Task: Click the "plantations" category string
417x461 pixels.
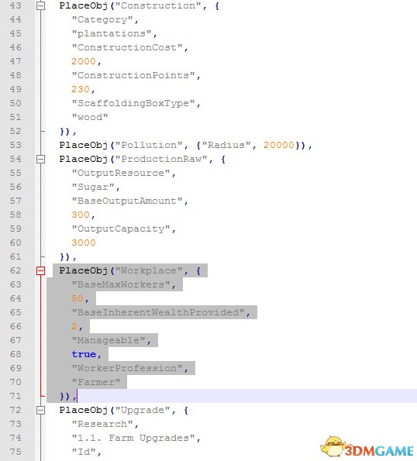Action: [112, 33]
